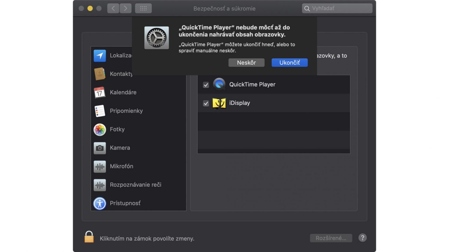This screenshot has width=449, height=252.
Task: Select Mikrofón in the privacy list
Action: click(x=138, y=167)
